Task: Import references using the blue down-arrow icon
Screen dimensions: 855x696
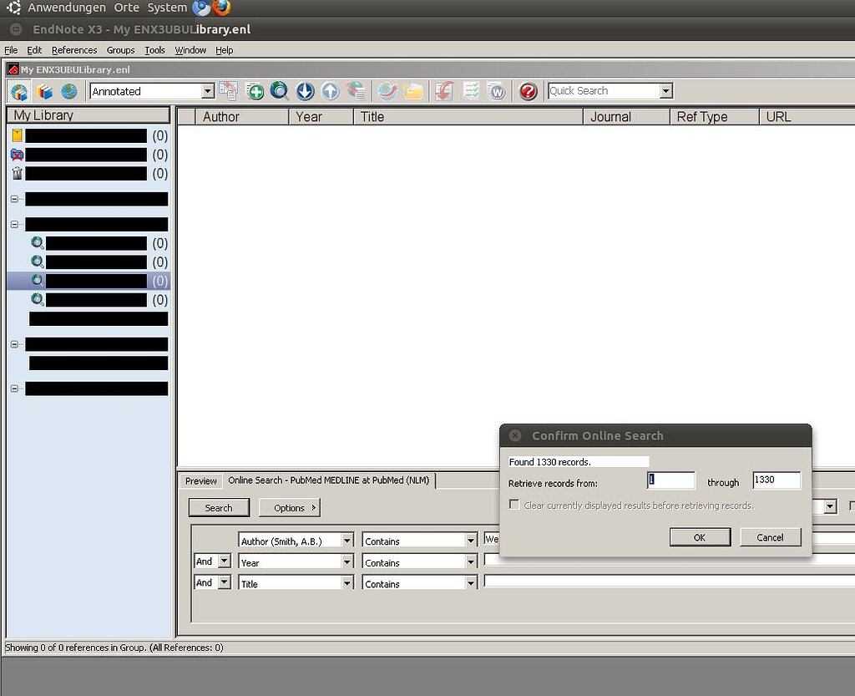Action: click(305, 91)
